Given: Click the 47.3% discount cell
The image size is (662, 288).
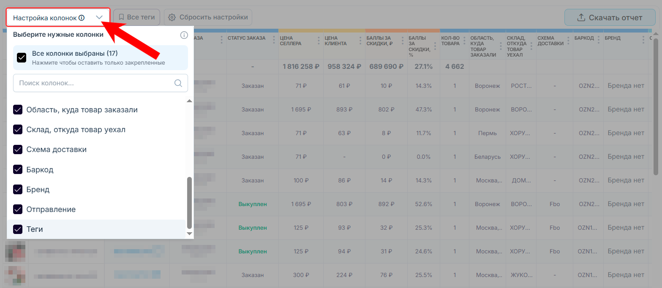Looking at the screenshot, I should (x=424, y=109).
